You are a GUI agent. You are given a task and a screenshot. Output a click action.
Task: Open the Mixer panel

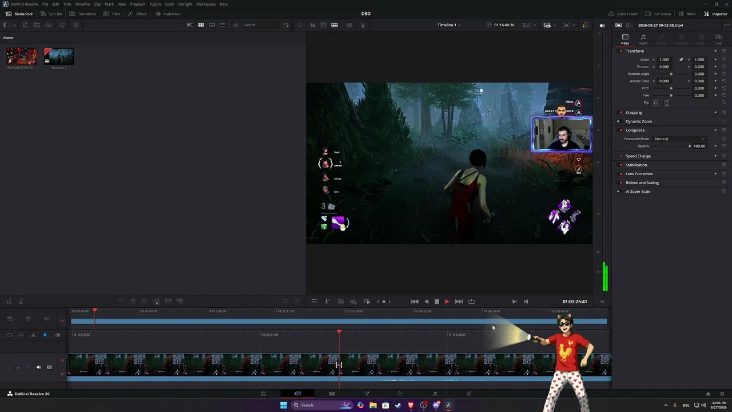(x=687, y=14)
